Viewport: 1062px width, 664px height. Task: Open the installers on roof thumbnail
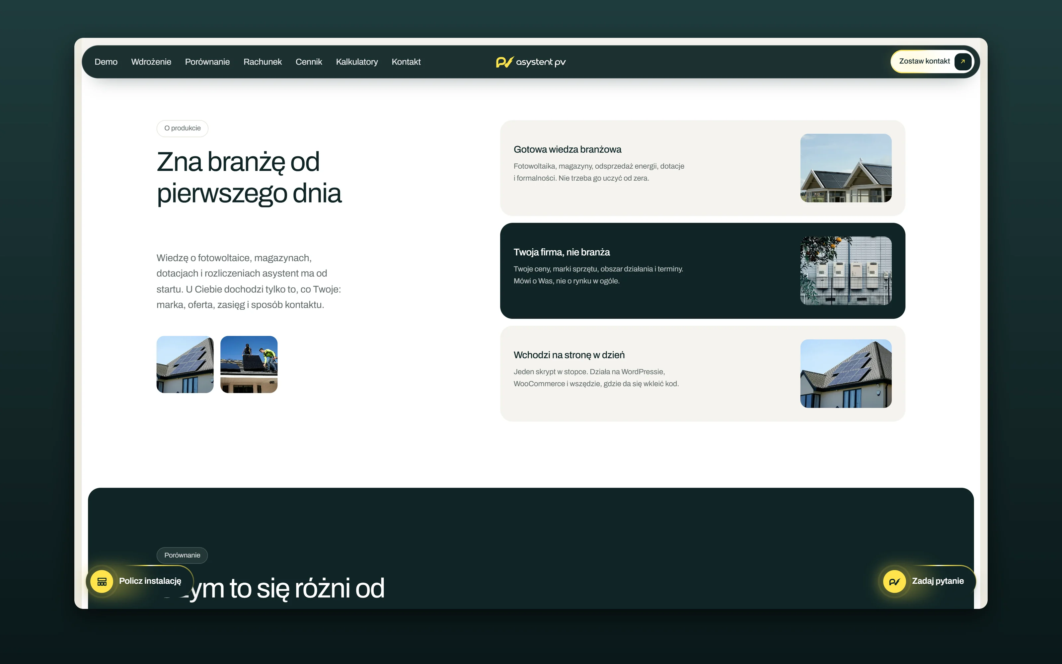coord(249,365)
